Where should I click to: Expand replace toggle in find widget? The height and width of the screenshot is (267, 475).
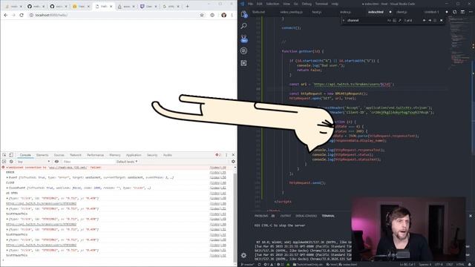click(344, 20)
